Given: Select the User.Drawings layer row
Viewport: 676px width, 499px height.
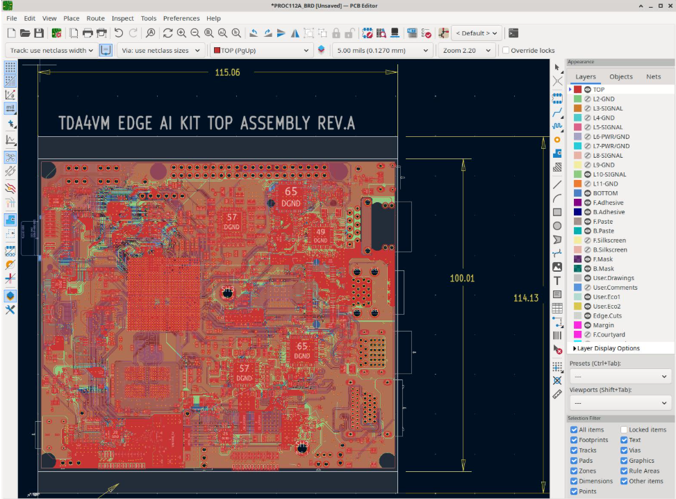Looking at the screenshot, I should click(621, 278).
